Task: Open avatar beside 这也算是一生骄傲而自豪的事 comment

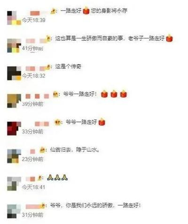Action: click(x=14, y=45)
